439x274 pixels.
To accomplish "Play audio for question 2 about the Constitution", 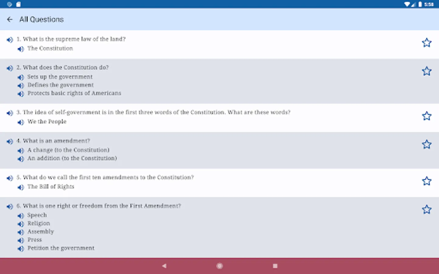I will pyautogui.click(x=9, y=68).
